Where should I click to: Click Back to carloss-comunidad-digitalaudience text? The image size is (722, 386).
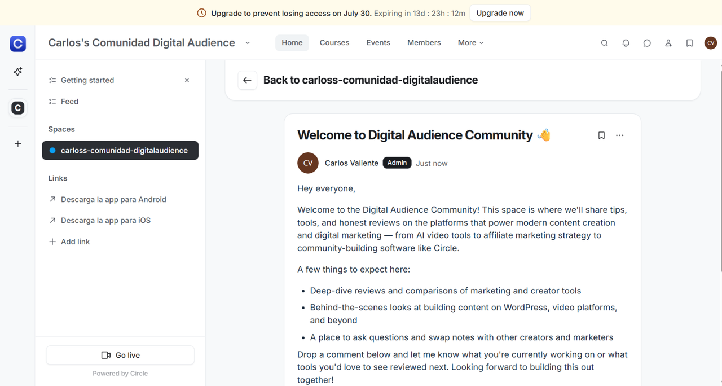(x=371, y=80)
